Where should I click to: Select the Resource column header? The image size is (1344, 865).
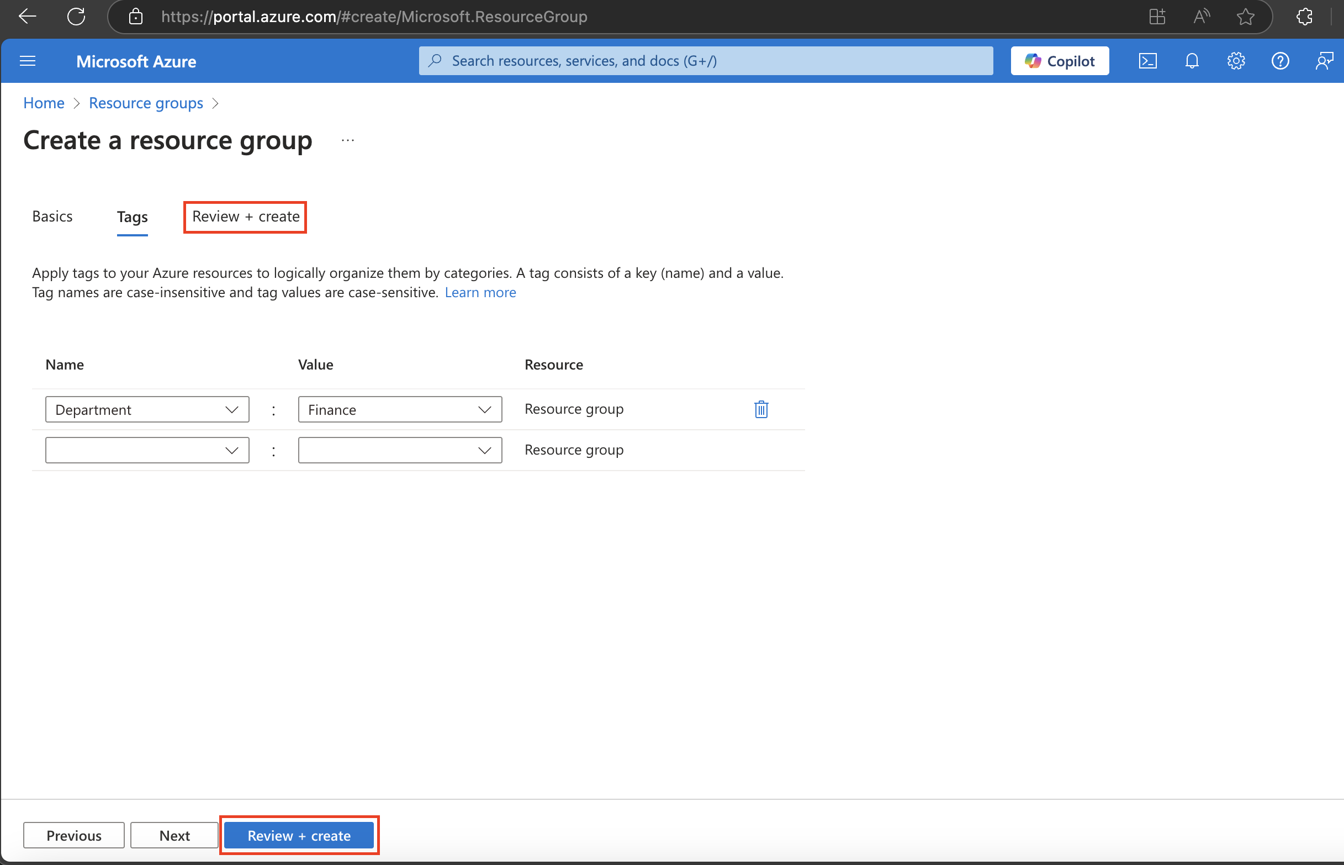tap(553, 365)
